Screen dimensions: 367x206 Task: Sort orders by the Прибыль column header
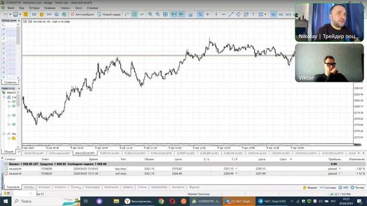334,159
